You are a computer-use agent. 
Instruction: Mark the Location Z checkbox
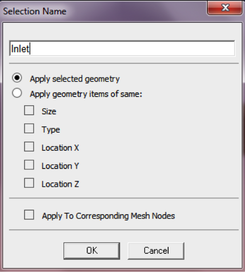coord(29,183)
